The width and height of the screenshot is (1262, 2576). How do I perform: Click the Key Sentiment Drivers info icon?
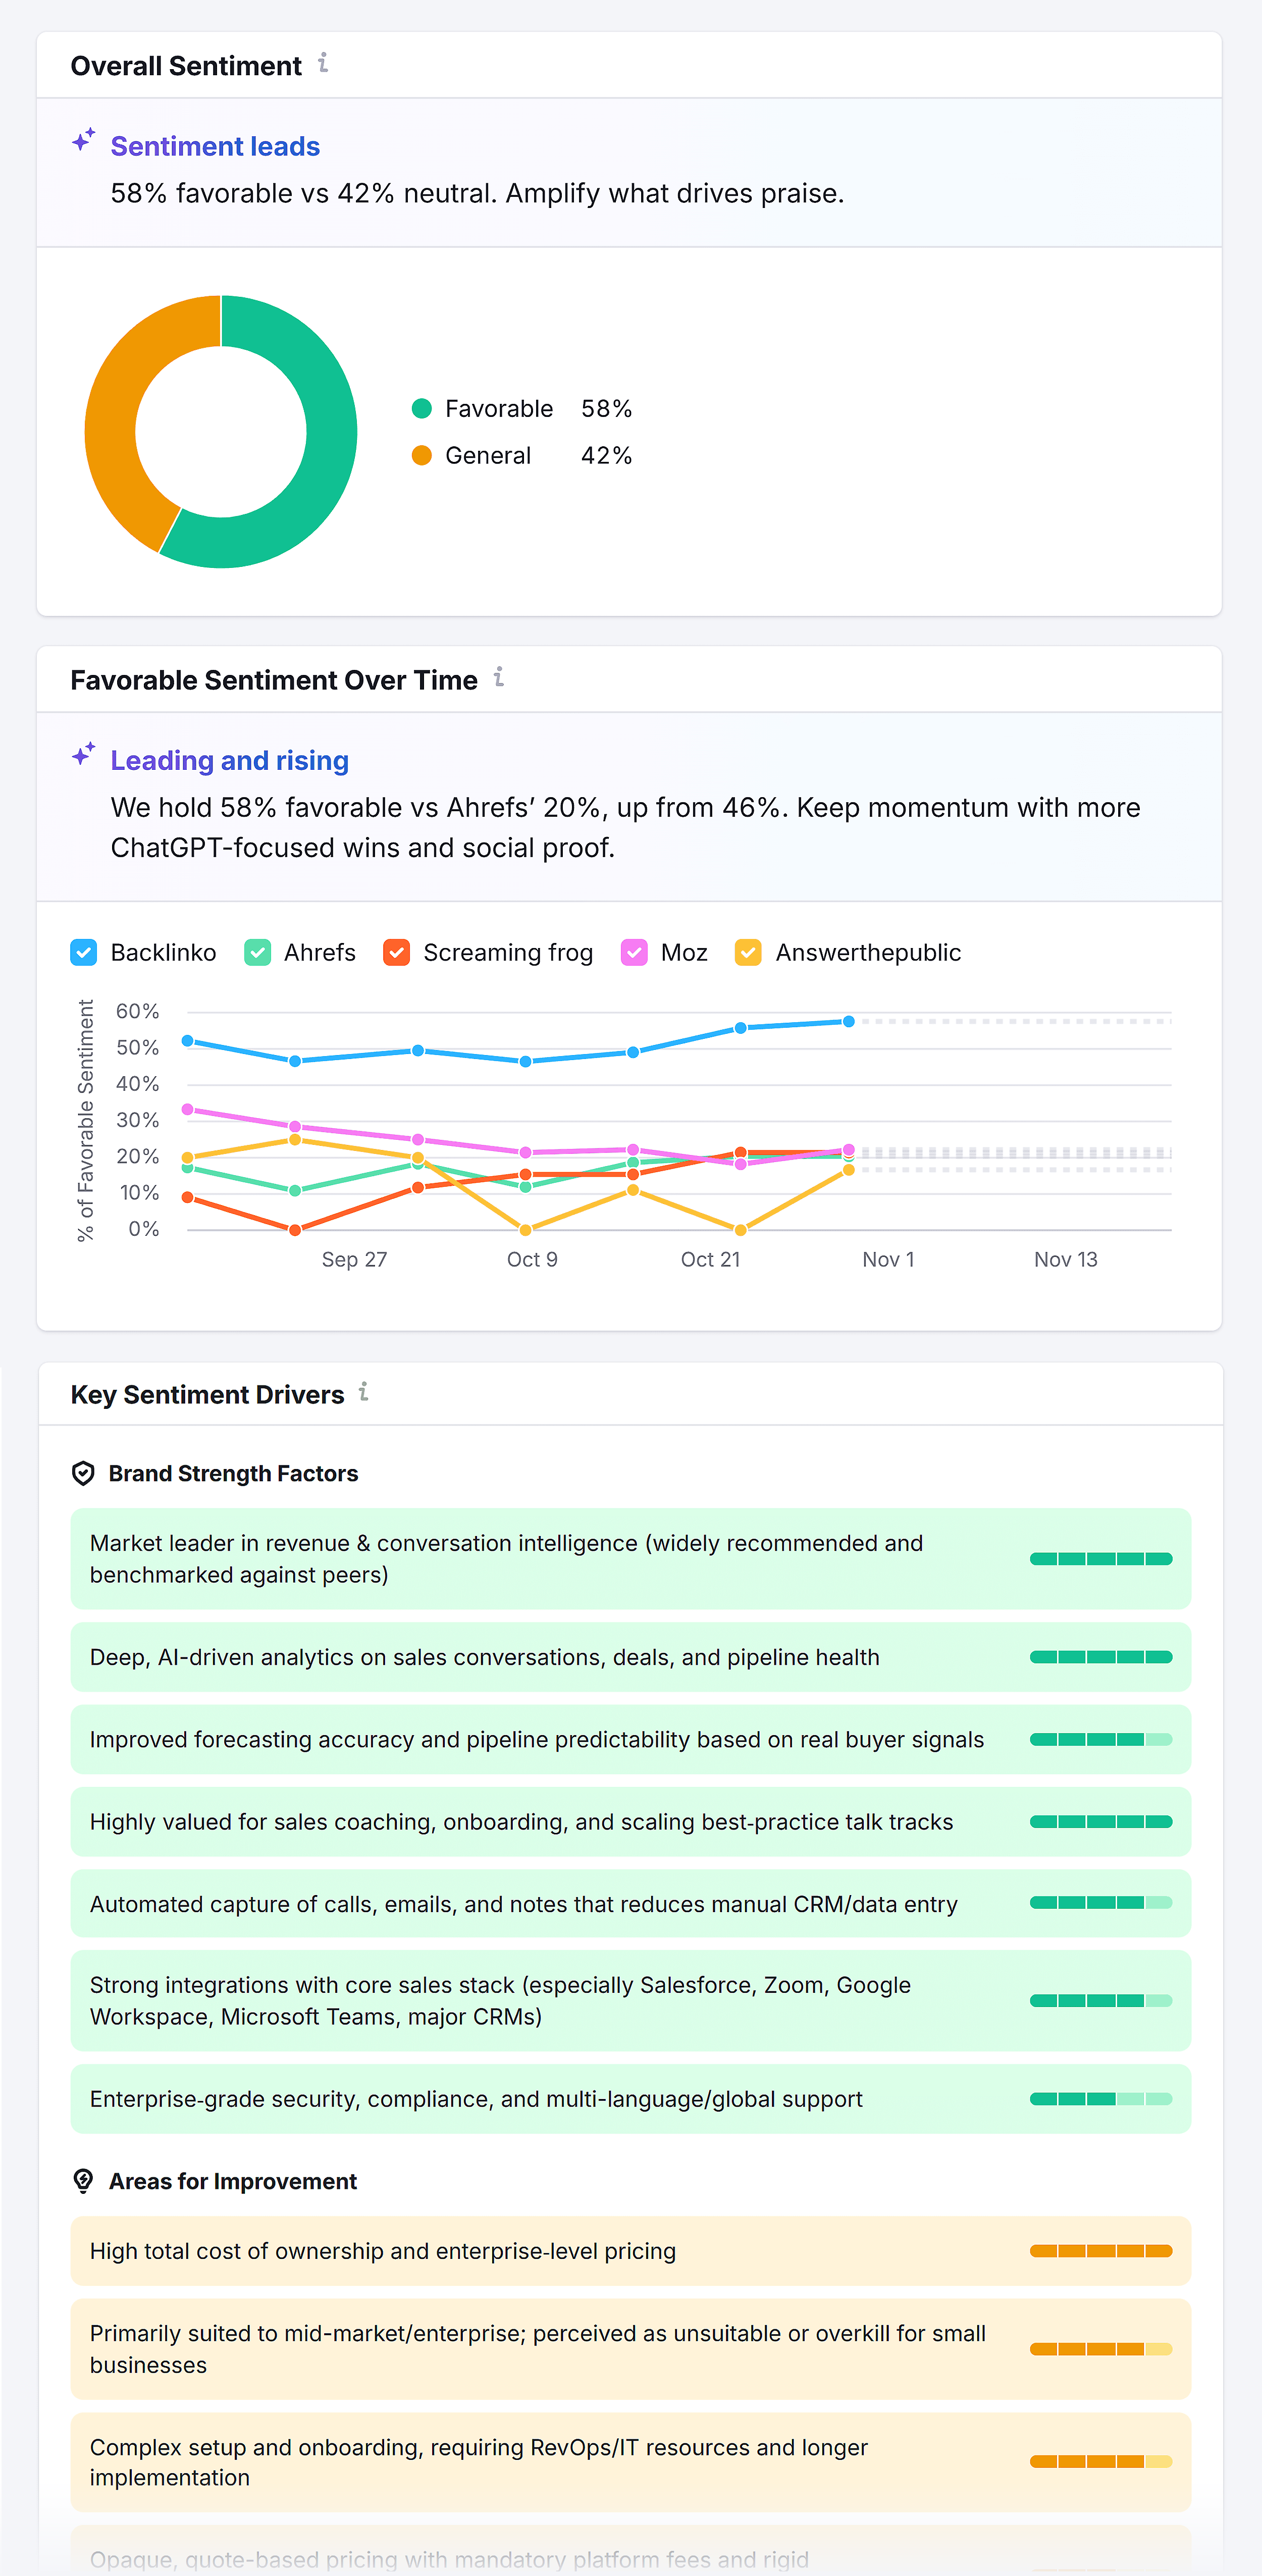pos(364,1393)
